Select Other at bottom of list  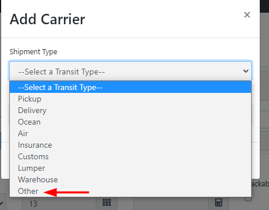pyautogui.click(x=130, y=191)
